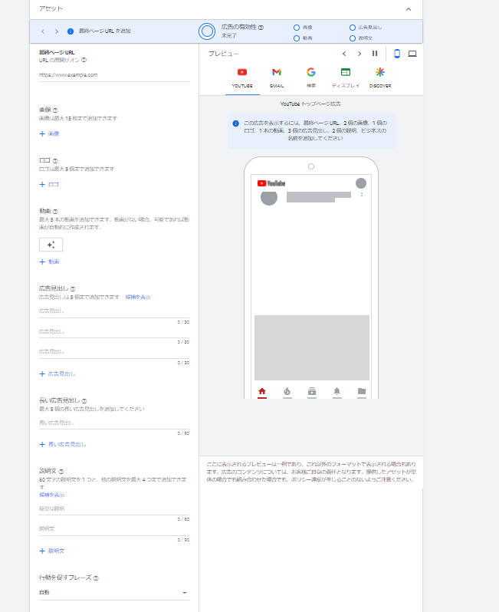Select the 説明文 status circle in ad strength
Image resolution: width=499 pixels, height=612 pixels.
(x=353, y=38)
